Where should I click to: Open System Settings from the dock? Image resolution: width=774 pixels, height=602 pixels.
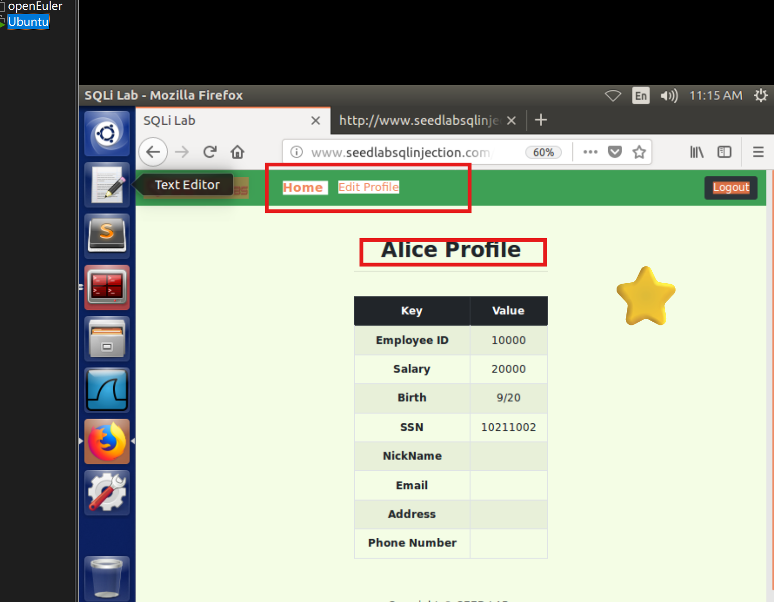pos(107,492)
